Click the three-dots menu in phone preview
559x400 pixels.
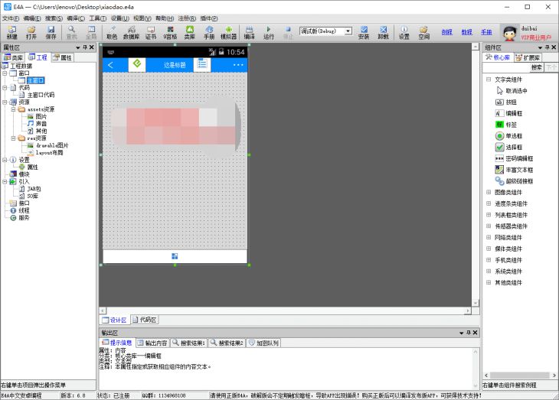tap(238, 65)
